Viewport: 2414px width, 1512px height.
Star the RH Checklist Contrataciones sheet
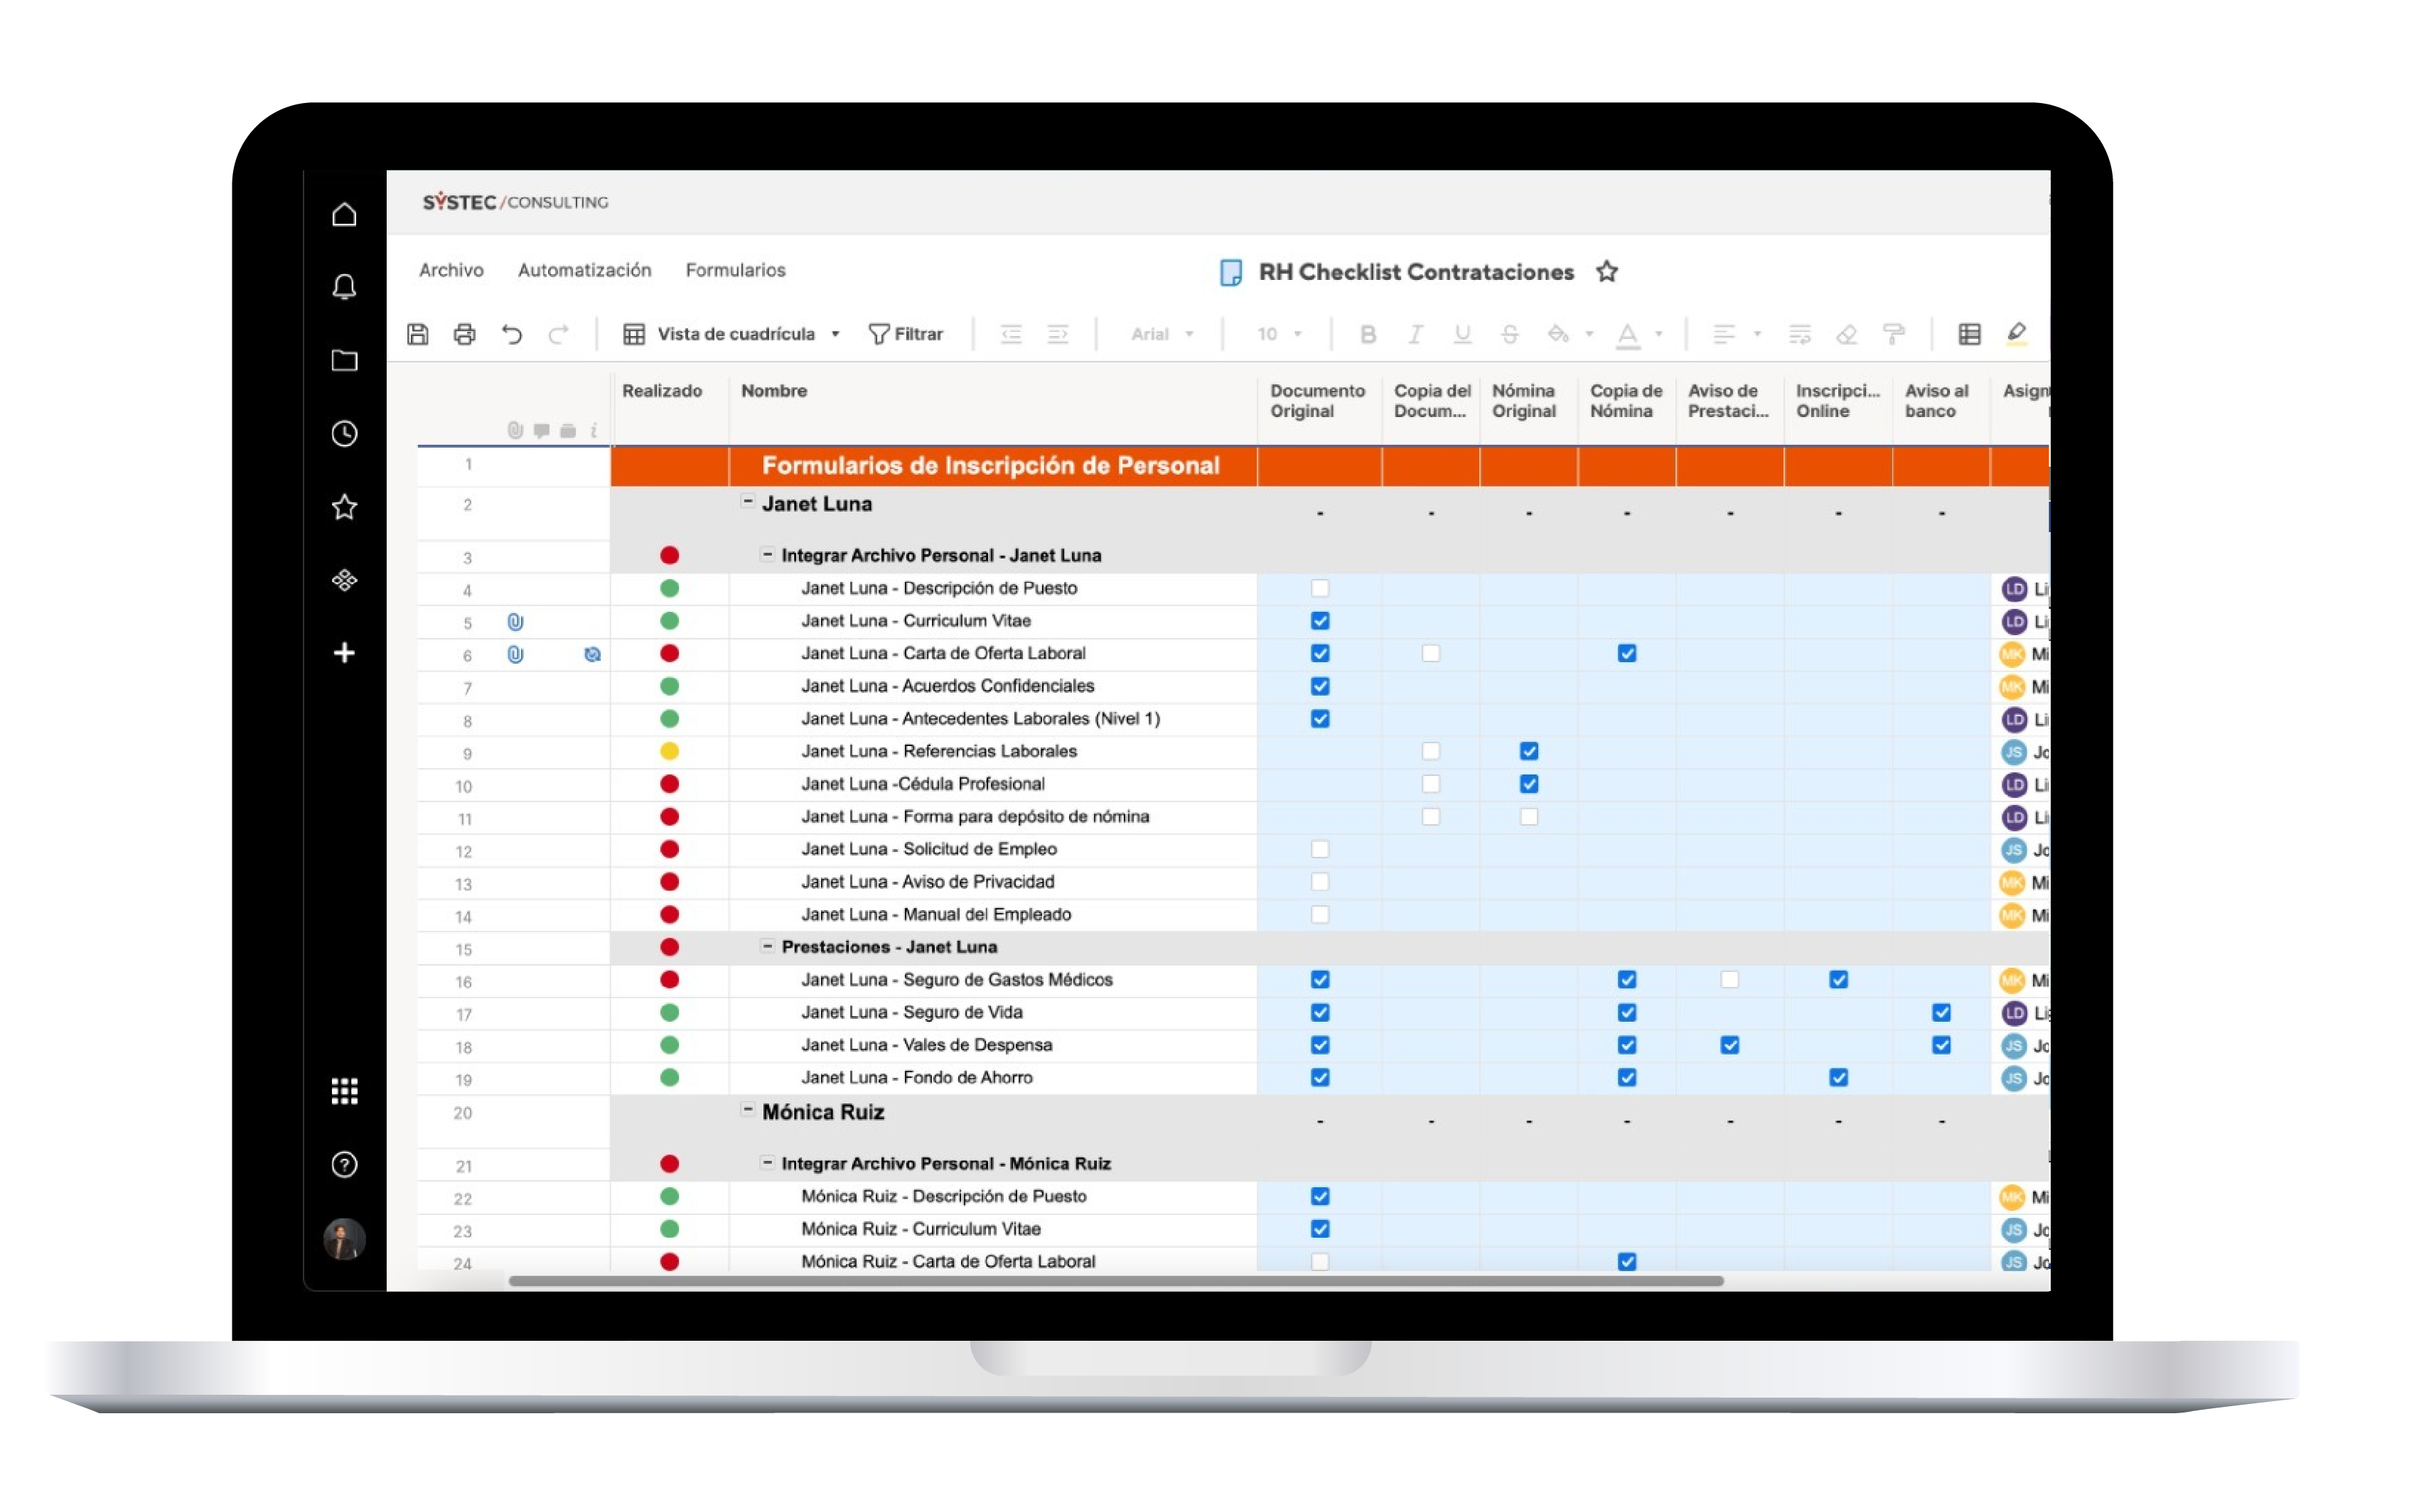point(1606,272)
